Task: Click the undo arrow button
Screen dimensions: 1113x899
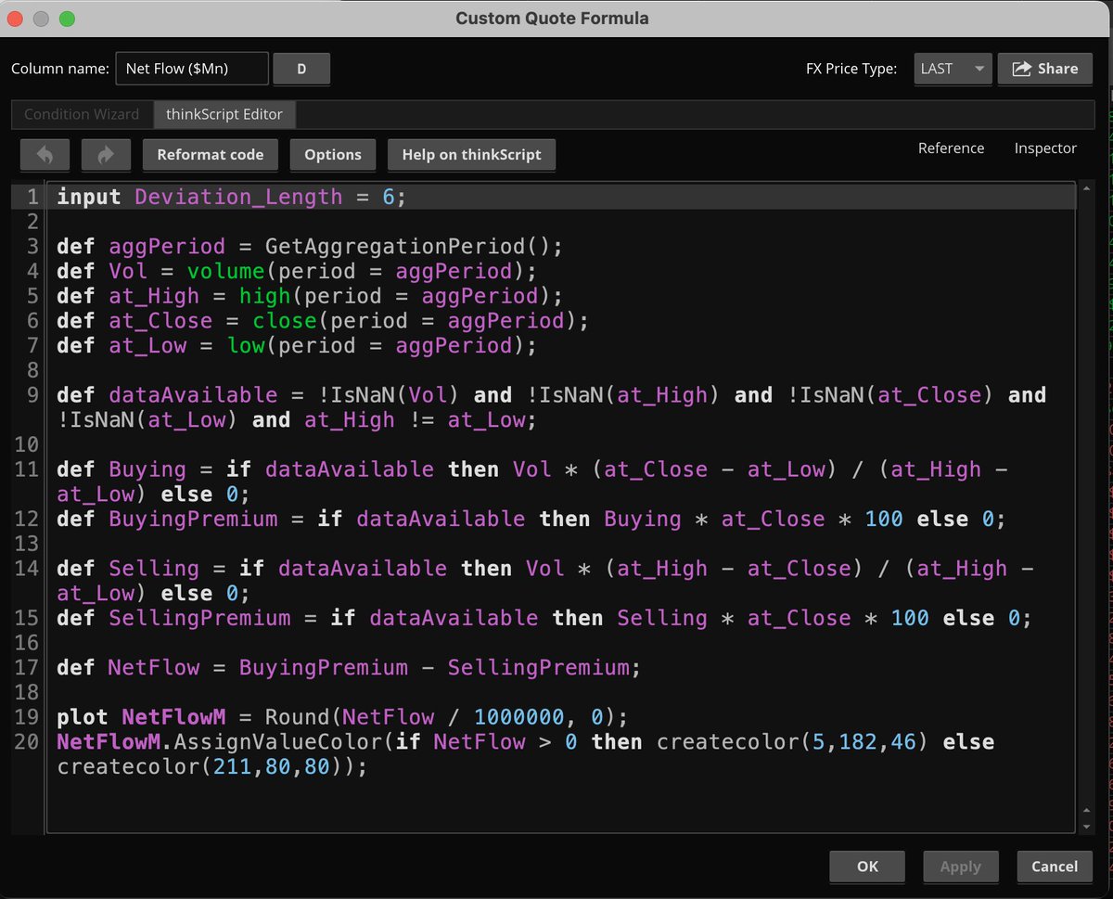Action: tap(44, 154)
